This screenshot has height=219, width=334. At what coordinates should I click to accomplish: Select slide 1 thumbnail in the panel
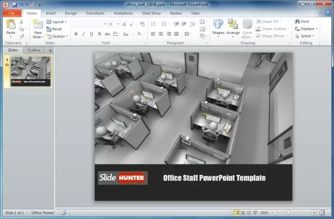point(31,71)
